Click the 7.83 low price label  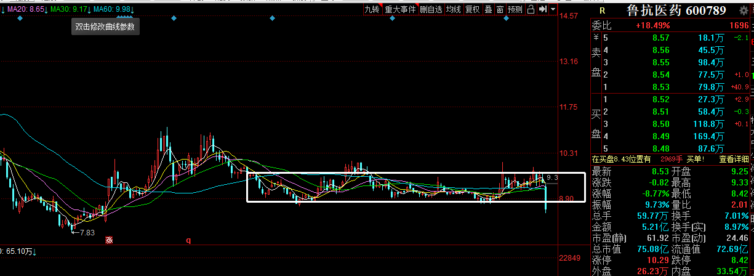click(86, 232)
